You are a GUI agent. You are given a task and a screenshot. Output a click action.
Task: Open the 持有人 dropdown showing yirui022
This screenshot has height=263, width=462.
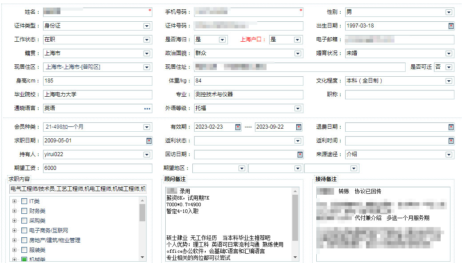[147, 154]
